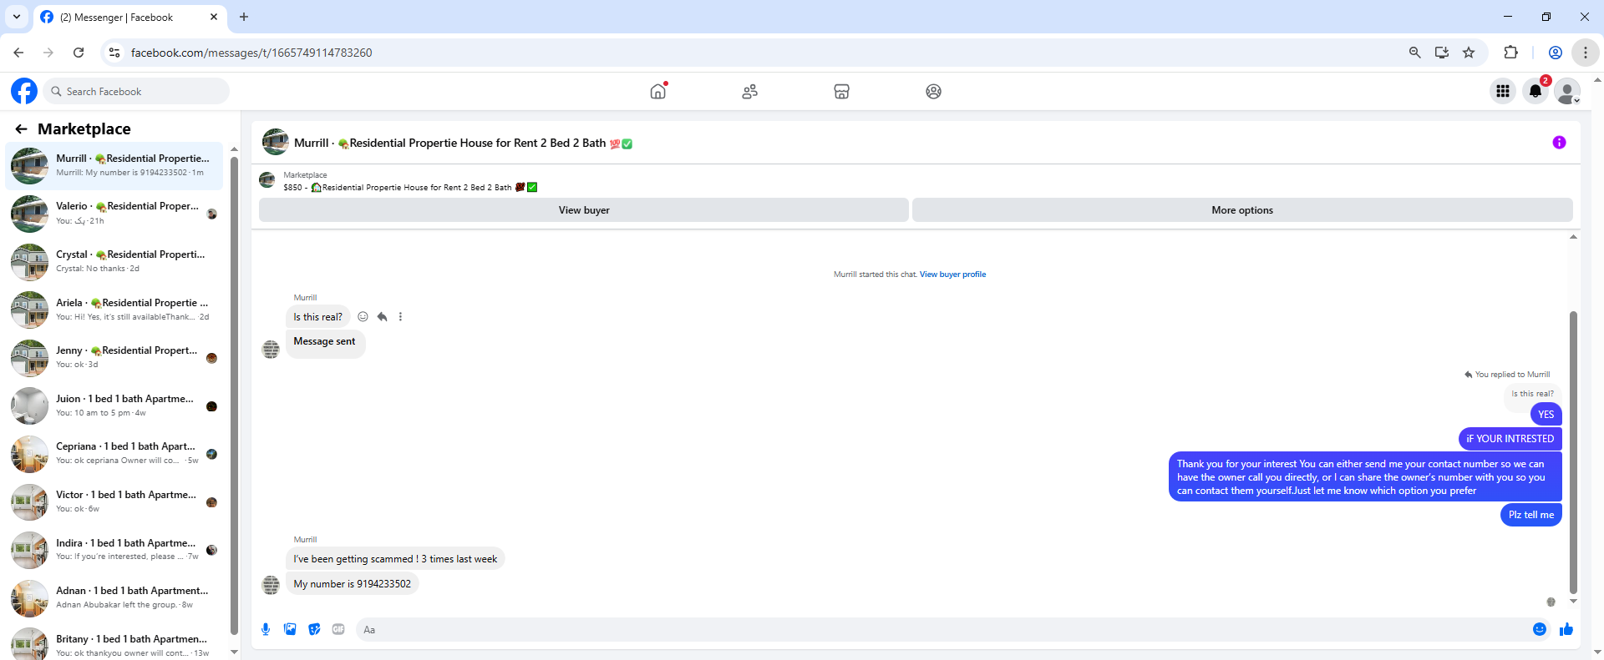Open the Facebook apps menu grid
Image resolution: width=1604 pixels, height=660 pixels.
click(1503, 91)
